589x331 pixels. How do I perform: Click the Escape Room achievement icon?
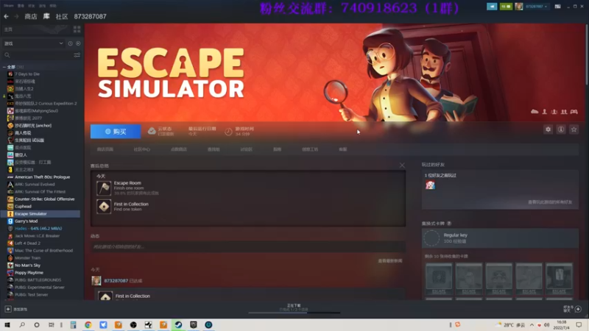point(104,188)
